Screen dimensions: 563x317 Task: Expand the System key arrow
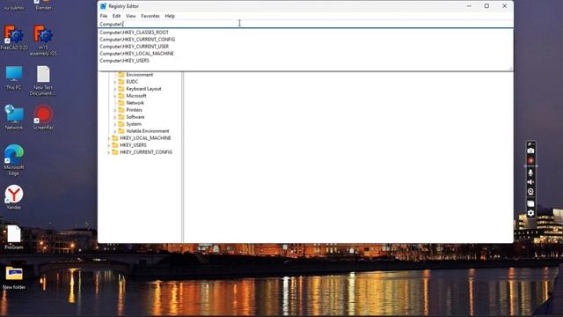115,124
